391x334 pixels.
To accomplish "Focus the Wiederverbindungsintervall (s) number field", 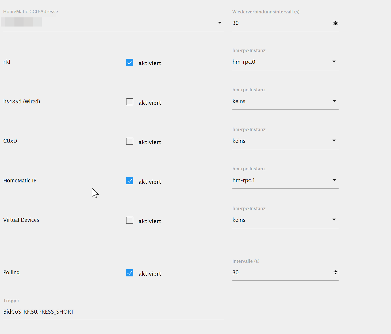I will click(x=281, y=23).
